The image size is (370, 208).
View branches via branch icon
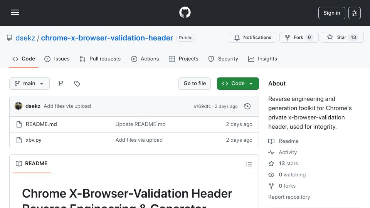click(x=61, y=84)
